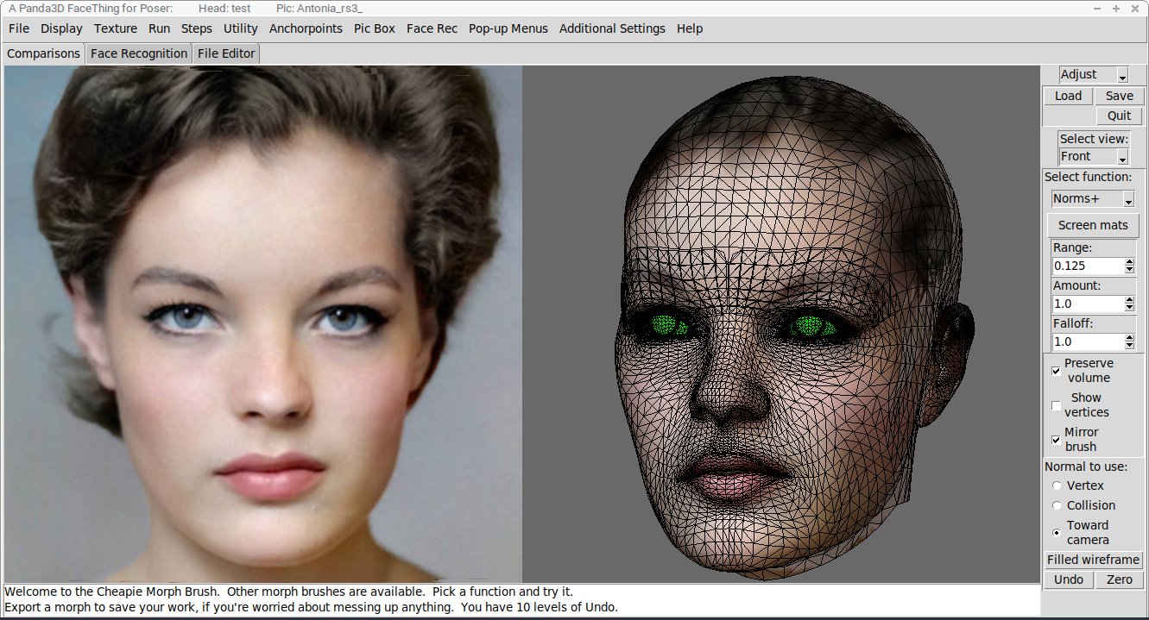
Task: Click the Save button
Action: (x=1120, y=96)
